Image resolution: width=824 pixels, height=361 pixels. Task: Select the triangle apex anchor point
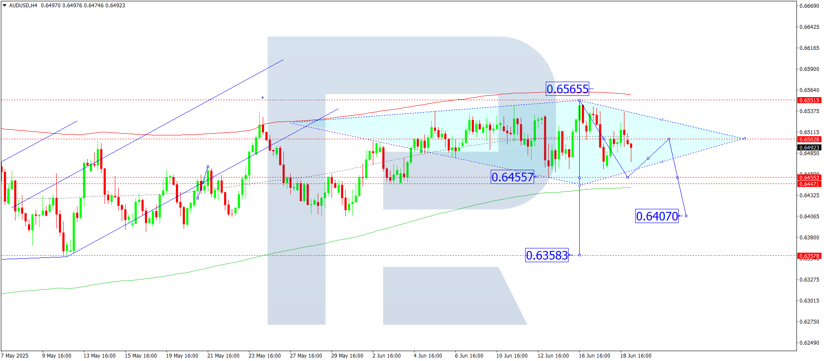744,138
